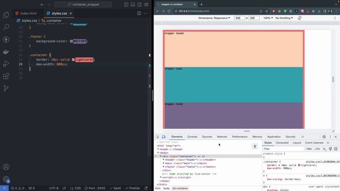Image resolution: width=340 pixels, height=191 pixels.
Task: Go back in VS Code navigation history
Action: pos(42,4)
